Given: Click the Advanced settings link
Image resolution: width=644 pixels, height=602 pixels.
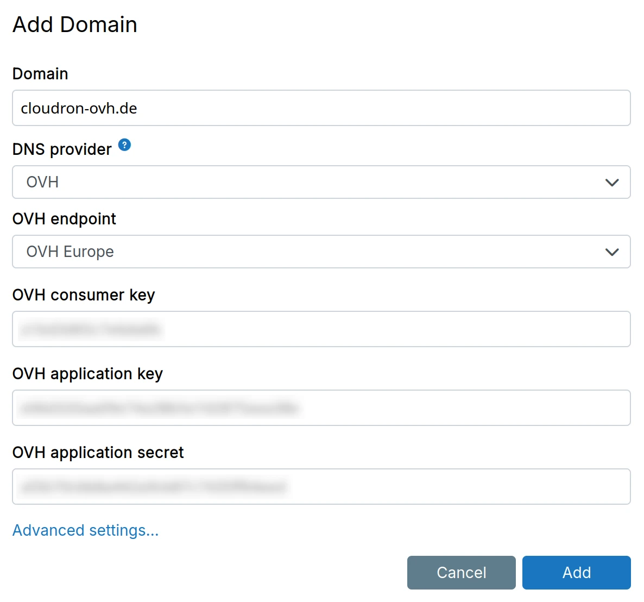Looking at the screenshot, I should point(85,530).
